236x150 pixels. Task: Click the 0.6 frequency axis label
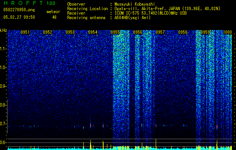(x=3, y=142)
